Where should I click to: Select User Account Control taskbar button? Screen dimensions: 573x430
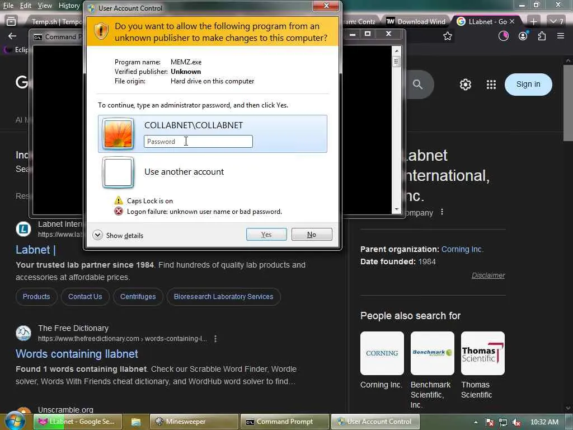(x=375, y=422)
